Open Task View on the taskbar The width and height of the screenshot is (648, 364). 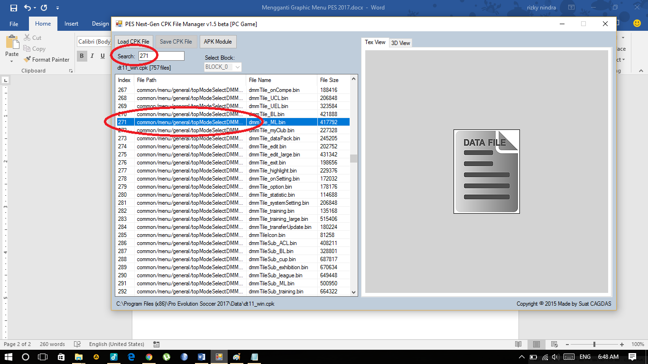tap(43, 356)
